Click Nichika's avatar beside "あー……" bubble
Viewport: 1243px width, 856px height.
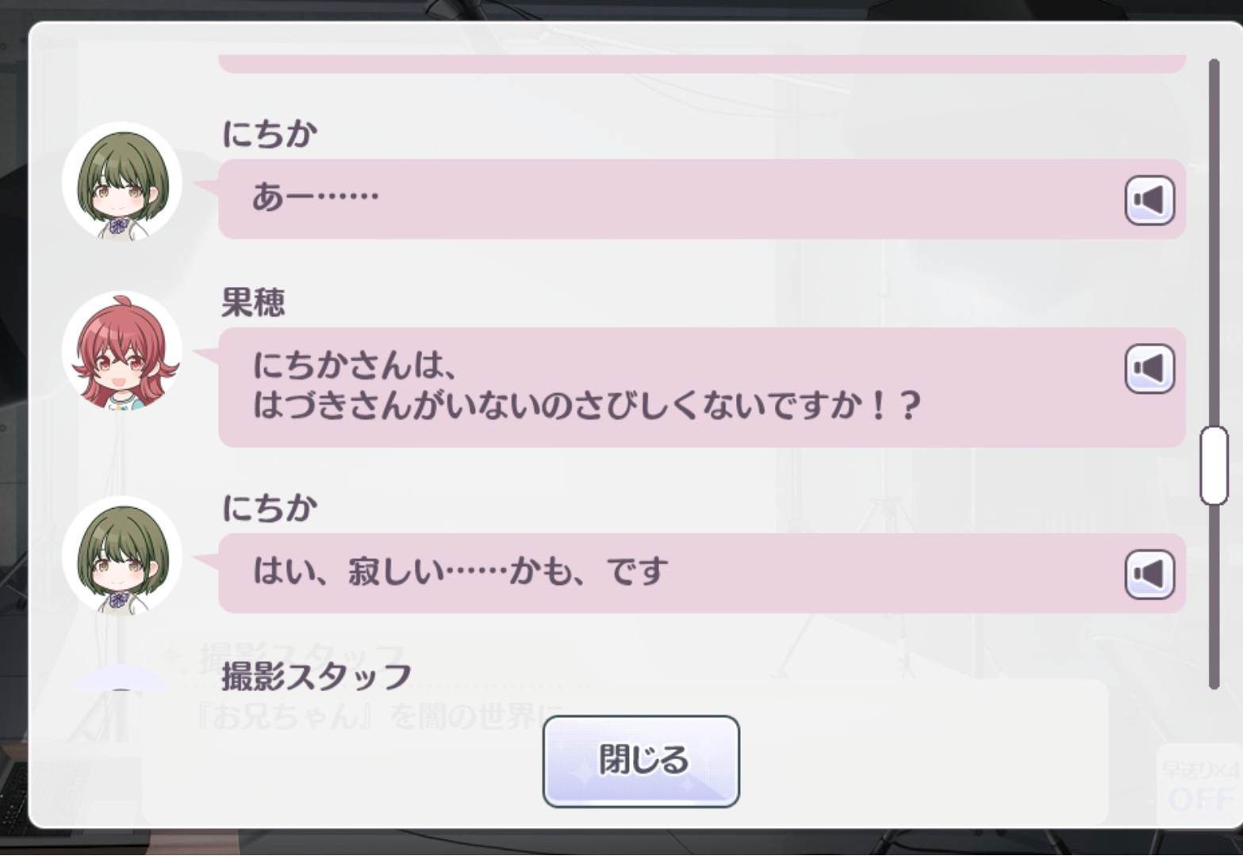pos(122,182)
